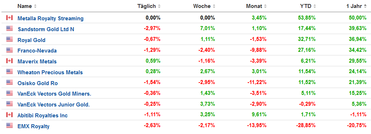Sort by the Woche column sort arrows
This screenshot has width=371, height=134.
pyautogui.click(x=214, y=7)
